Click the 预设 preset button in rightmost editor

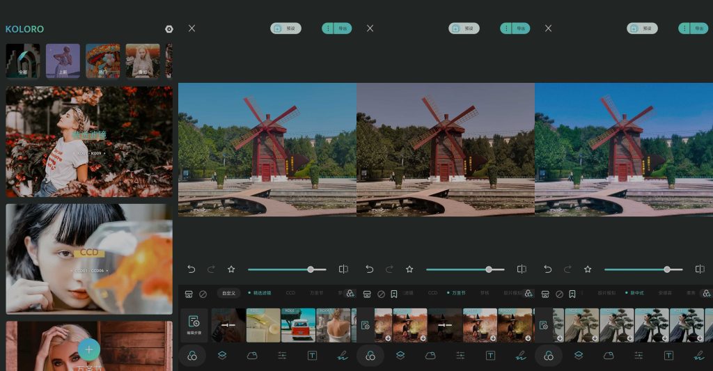(642, 29)
